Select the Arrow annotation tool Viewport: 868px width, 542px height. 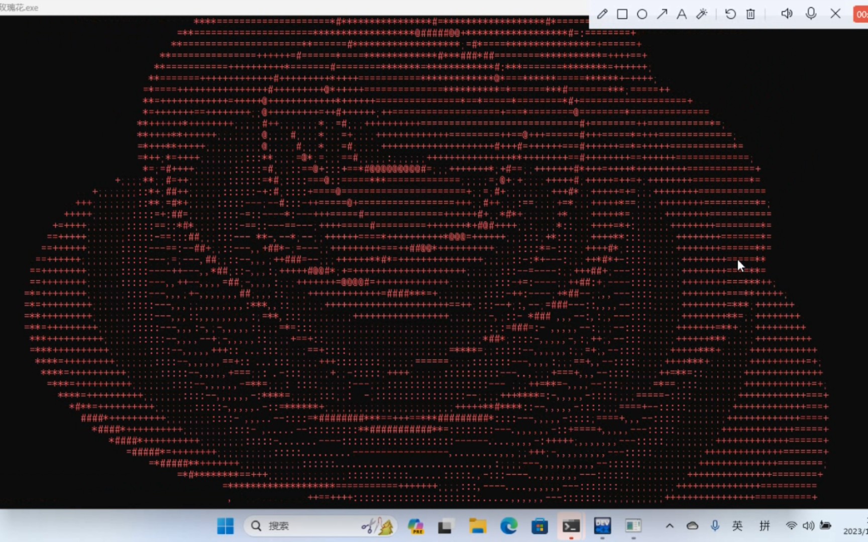tap(662, 14)
